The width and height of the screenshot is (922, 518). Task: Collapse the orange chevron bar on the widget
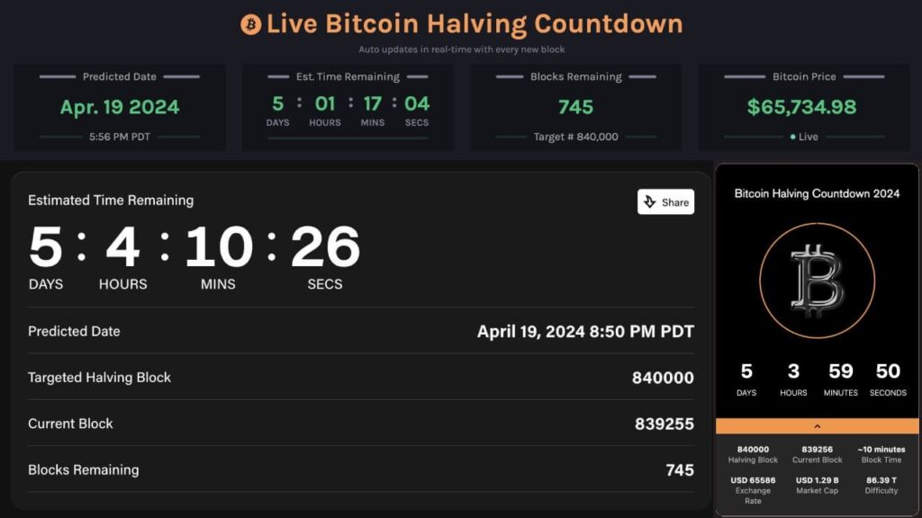(x=818, y=425)
